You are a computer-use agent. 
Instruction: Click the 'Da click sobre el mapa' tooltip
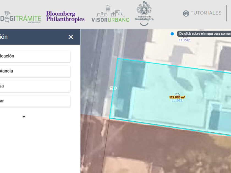pos(204,34)
